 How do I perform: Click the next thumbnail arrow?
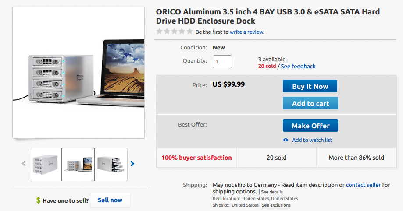click(132, 164)
